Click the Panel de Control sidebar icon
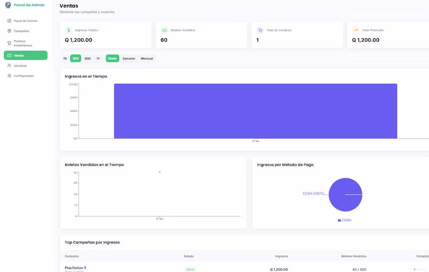Screen dimensions: 429x272 [x=9, y=21]
